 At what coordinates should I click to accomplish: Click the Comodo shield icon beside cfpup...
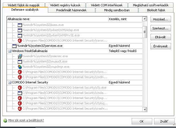pyautogui.click(x=20, y=98)
